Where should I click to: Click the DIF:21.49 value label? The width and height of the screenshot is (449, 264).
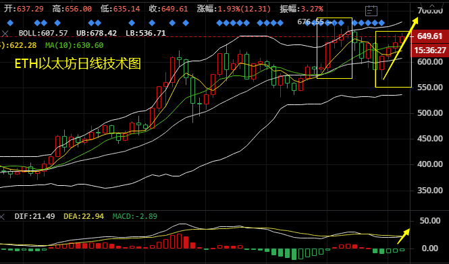pyautogui.click(x=34, y=216)
